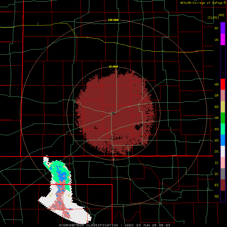
Task: Click the IC legend label
Action: pos(216,163)
